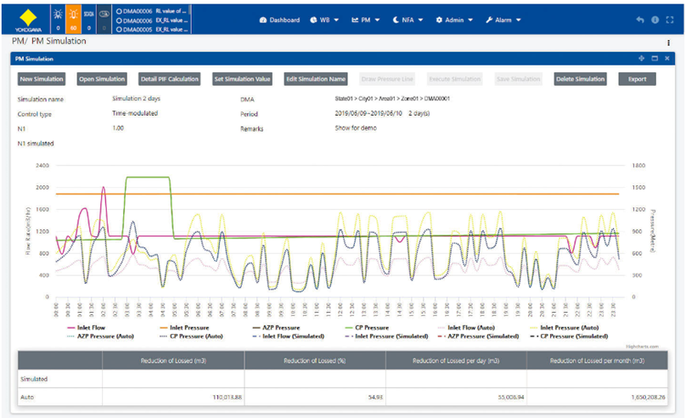This screenshot has height=418, width=686.
Task: Click the move icon on PM Simulation panel
Action: [641, 59]
